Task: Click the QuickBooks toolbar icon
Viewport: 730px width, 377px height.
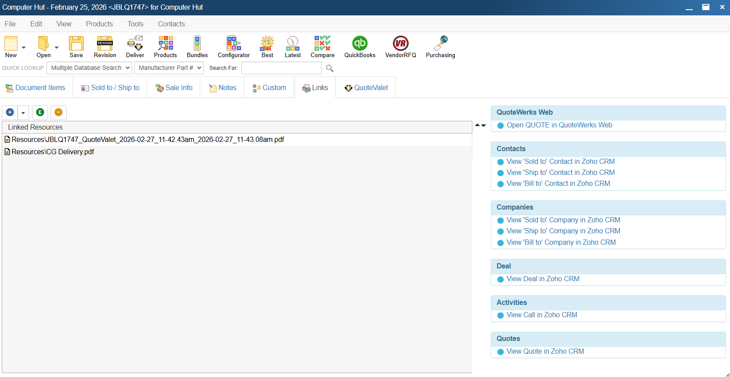Action: 360,47
